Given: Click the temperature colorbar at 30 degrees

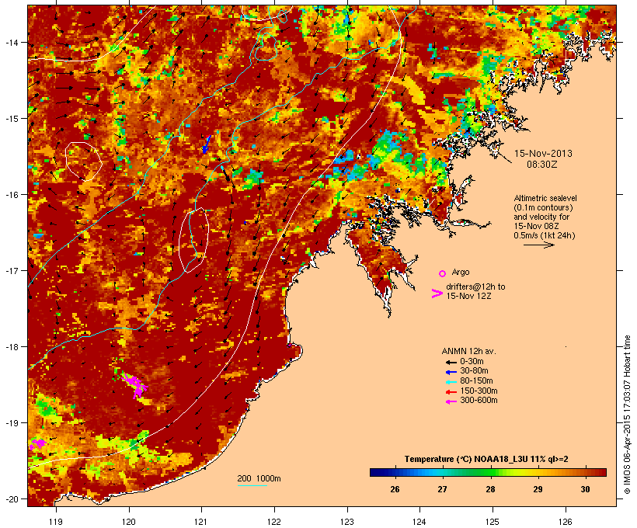Looking at the screenshot, I should click(x=586, y=472).
